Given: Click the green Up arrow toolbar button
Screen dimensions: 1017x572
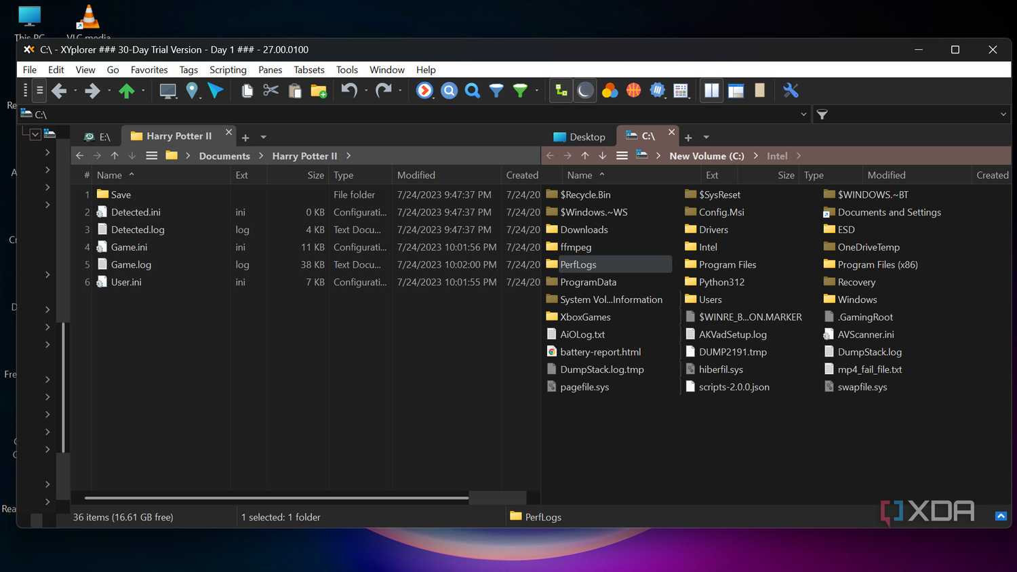Looking at the screenshot, I should [x=126, y=91].
